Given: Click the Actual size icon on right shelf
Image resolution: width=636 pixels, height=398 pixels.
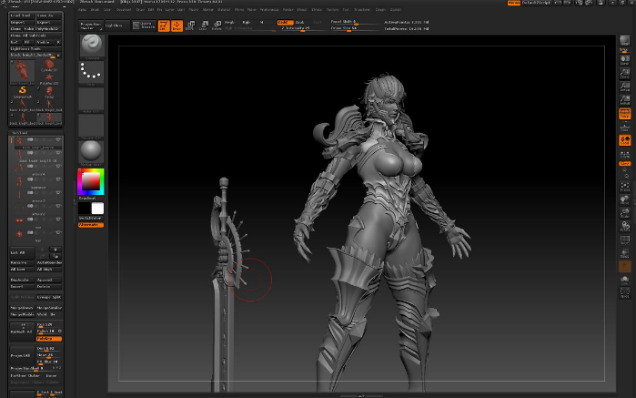Looking at the screenshot, I should click(625, 87).
